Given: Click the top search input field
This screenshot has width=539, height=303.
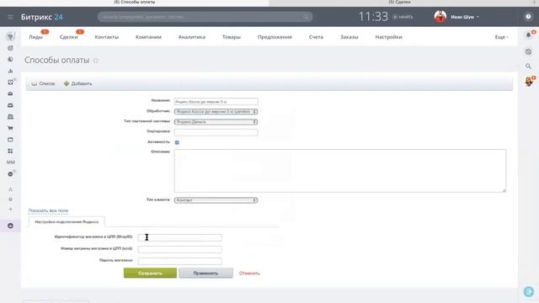Looking at the screenshot, I should (x=205, y=17).
